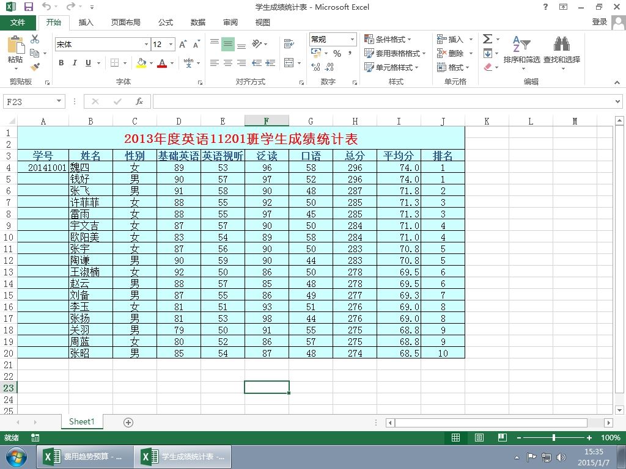The height and width of the screenshot is (469, 626).
Task: Increase decimal places
Action: [316, 67]
